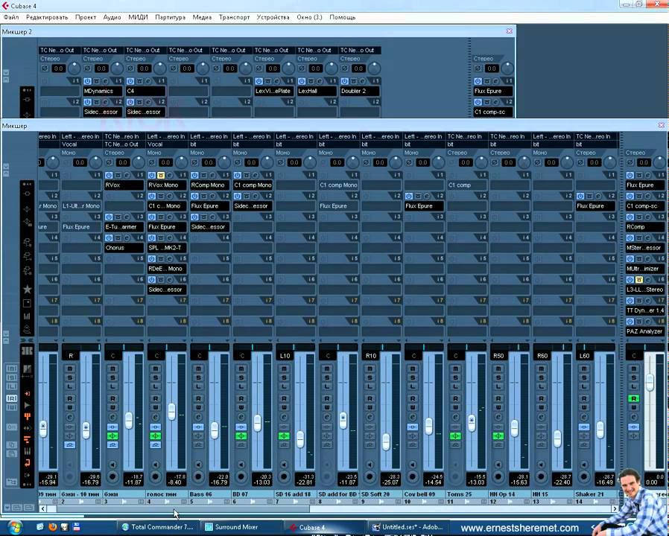
Task: Open 'Vocal' output routing on голос тюн channel
Action: coord(167,144)
